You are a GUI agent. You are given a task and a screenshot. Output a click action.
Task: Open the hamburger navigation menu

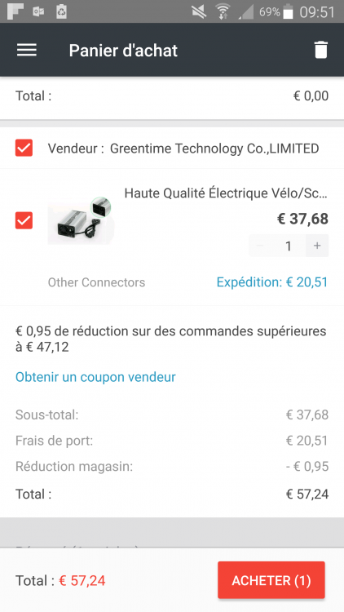click(27, 50)
